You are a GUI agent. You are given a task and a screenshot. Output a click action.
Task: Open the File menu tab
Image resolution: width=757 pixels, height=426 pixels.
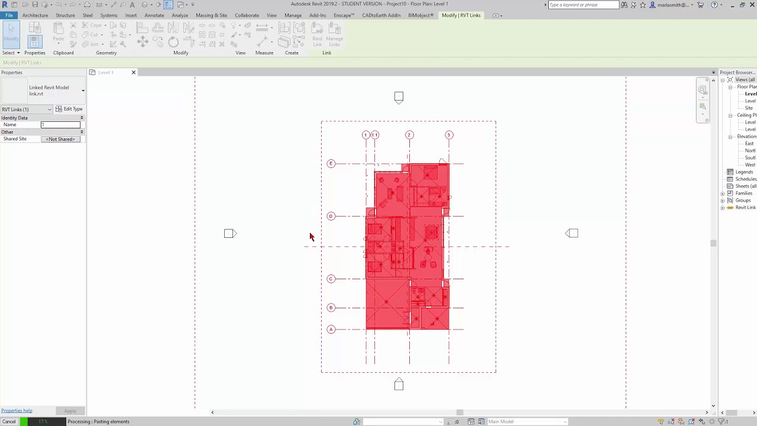point(9,15)
